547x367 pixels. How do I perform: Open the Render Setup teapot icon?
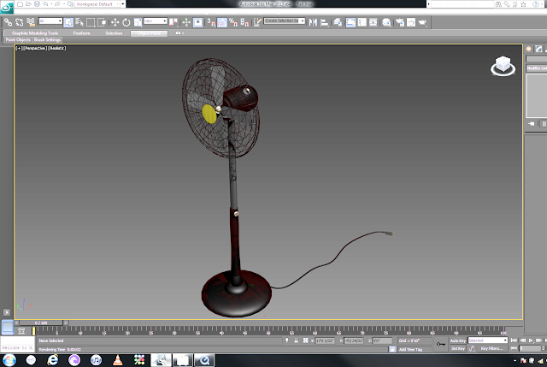tap(400, 22)
